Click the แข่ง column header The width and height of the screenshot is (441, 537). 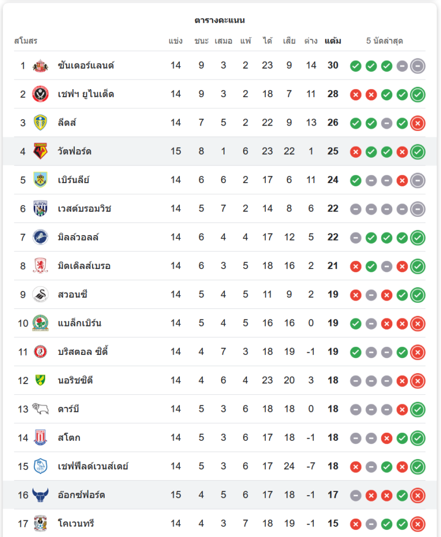click(176, 41)
